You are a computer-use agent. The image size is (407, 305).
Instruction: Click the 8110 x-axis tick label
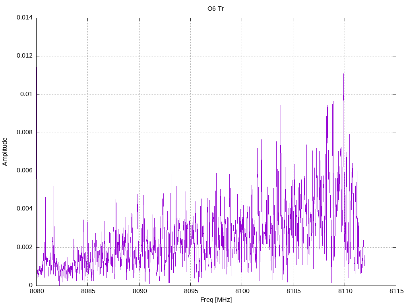pos(345,291)
